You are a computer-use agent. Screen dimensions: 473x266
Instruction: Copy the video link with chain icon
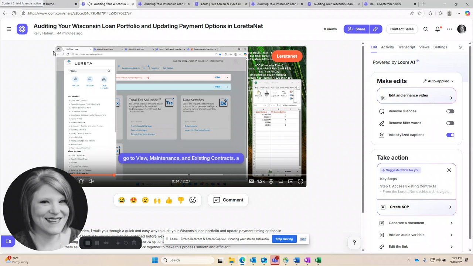(375, 29)
